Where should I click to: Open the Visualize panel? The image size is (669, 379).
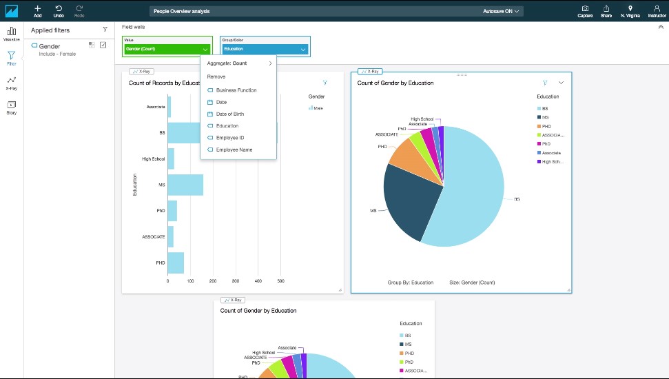click(12, 34)
